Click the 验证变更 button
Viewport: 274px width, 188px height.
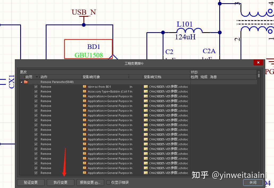pyautogui.click(x=31, y=182)
